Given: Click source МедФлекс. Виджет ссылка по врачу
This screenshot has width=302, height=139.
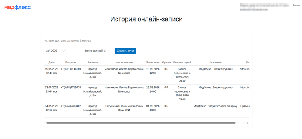Looking at the screenshot, I should (216, 106).
